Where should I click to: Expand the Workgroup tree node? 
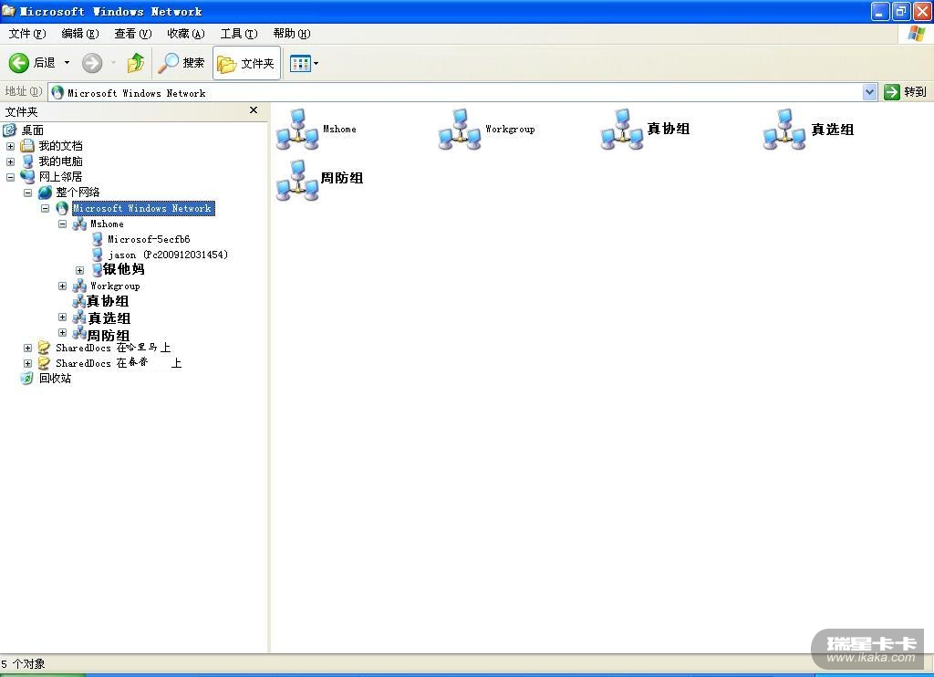coord(62,286)
